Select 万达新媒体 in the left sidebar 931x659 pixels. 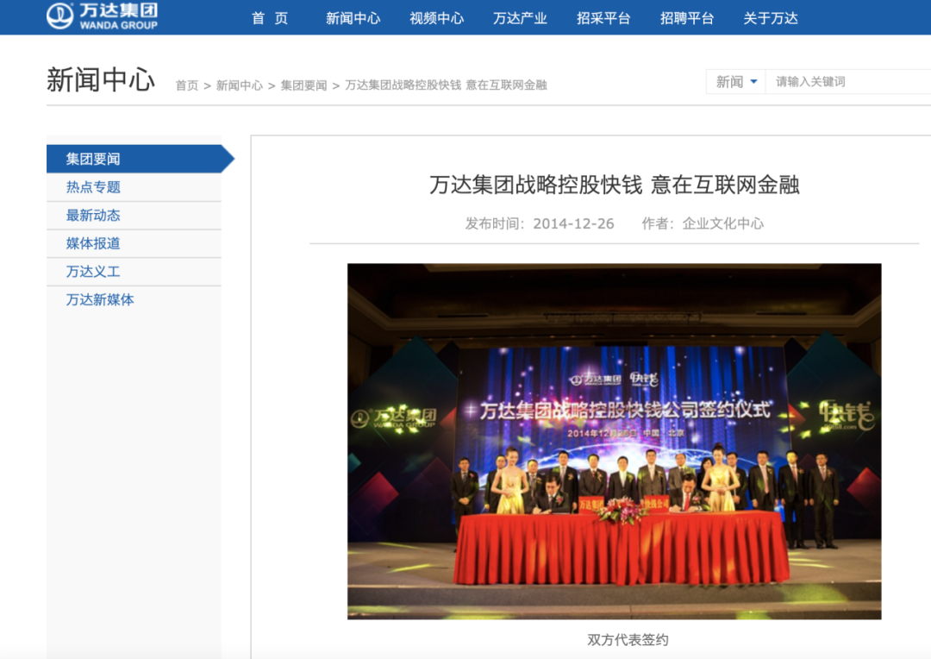click(100, 300)
